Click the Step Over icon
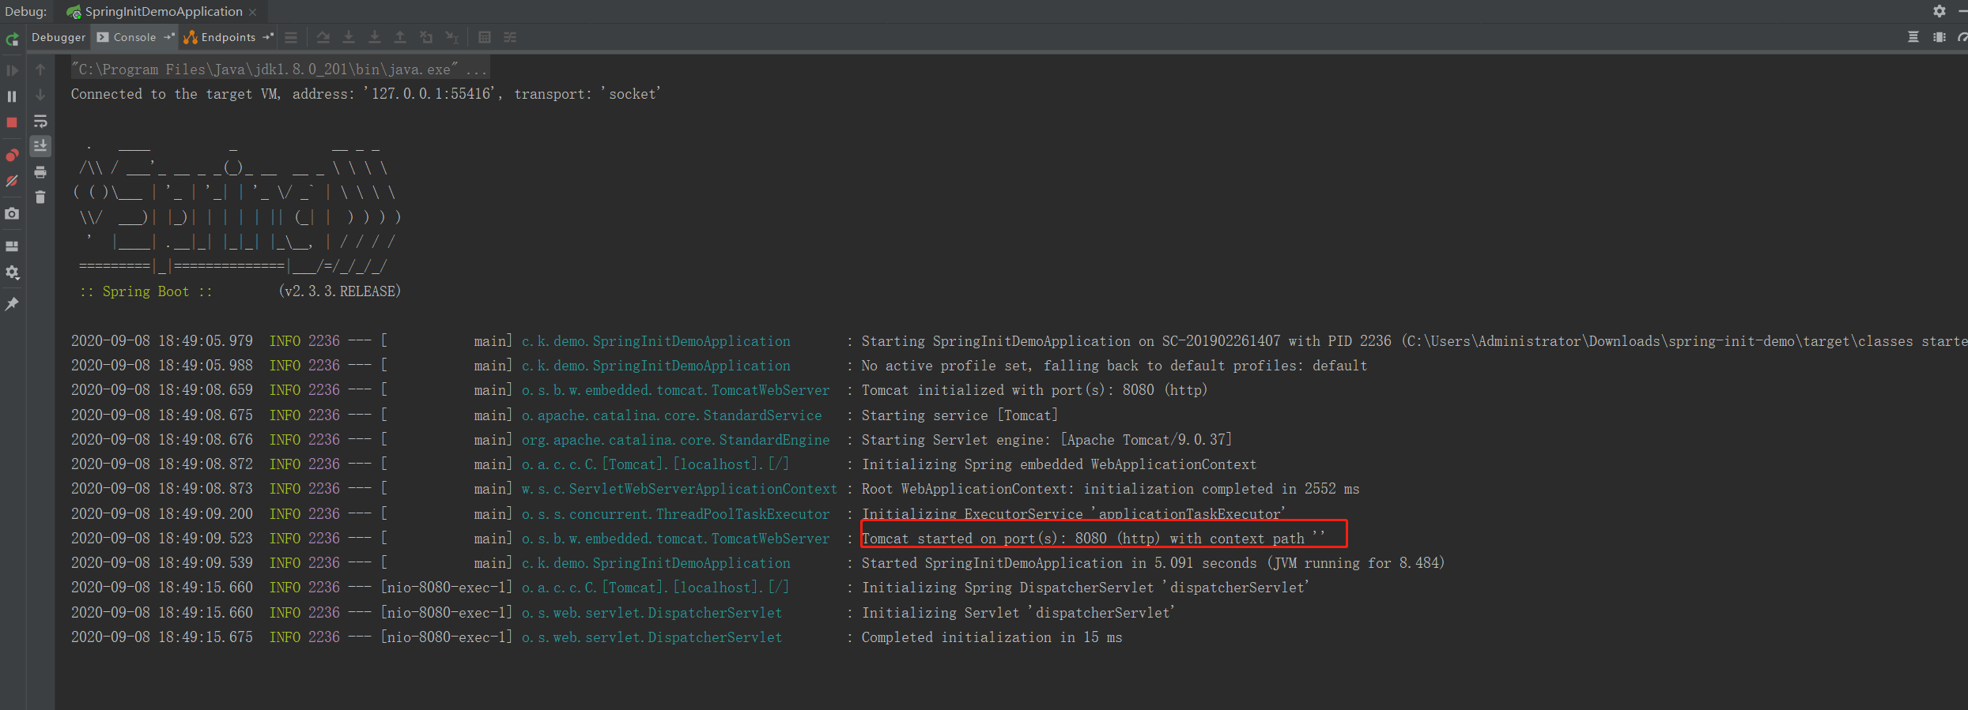This screenshot has width=1968, height=710. point(323,37)
